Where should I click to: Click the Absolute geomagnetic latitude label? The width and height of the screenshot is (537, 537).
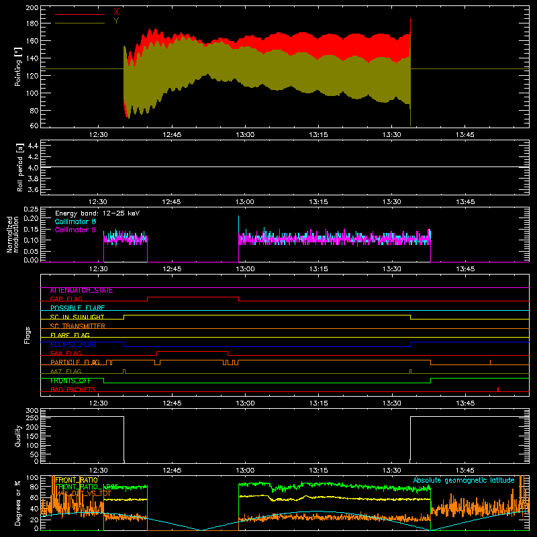[x=464, y=480]
